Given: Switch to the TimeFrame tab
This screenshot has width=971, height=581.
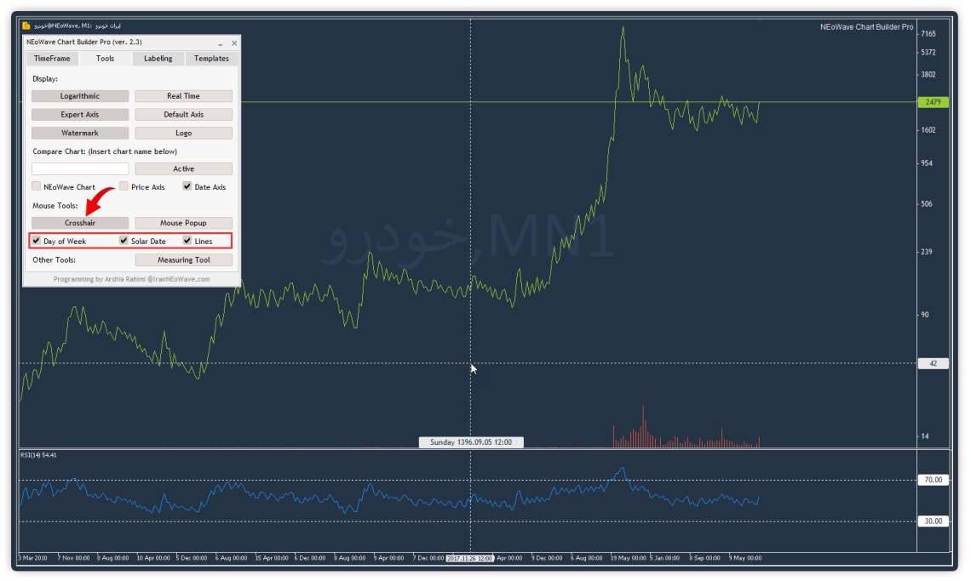Looking at the screenshot, I should pos(52,59).
